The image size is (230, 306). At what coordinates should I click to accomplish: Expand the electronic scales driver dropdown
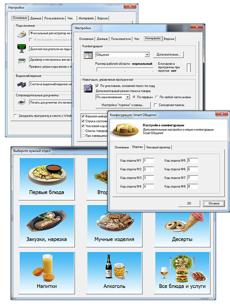(50, 60)
